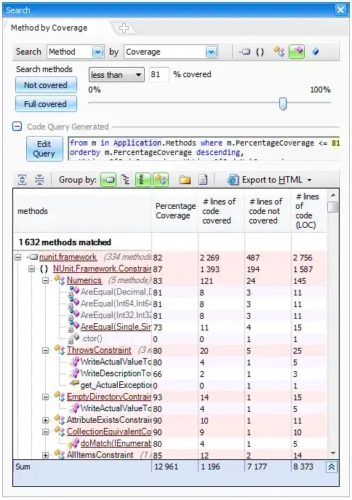The image size is (352, 500).
Task: Toggle group by assembly icon
Action: pyautogui.click(x=108, y=180)
